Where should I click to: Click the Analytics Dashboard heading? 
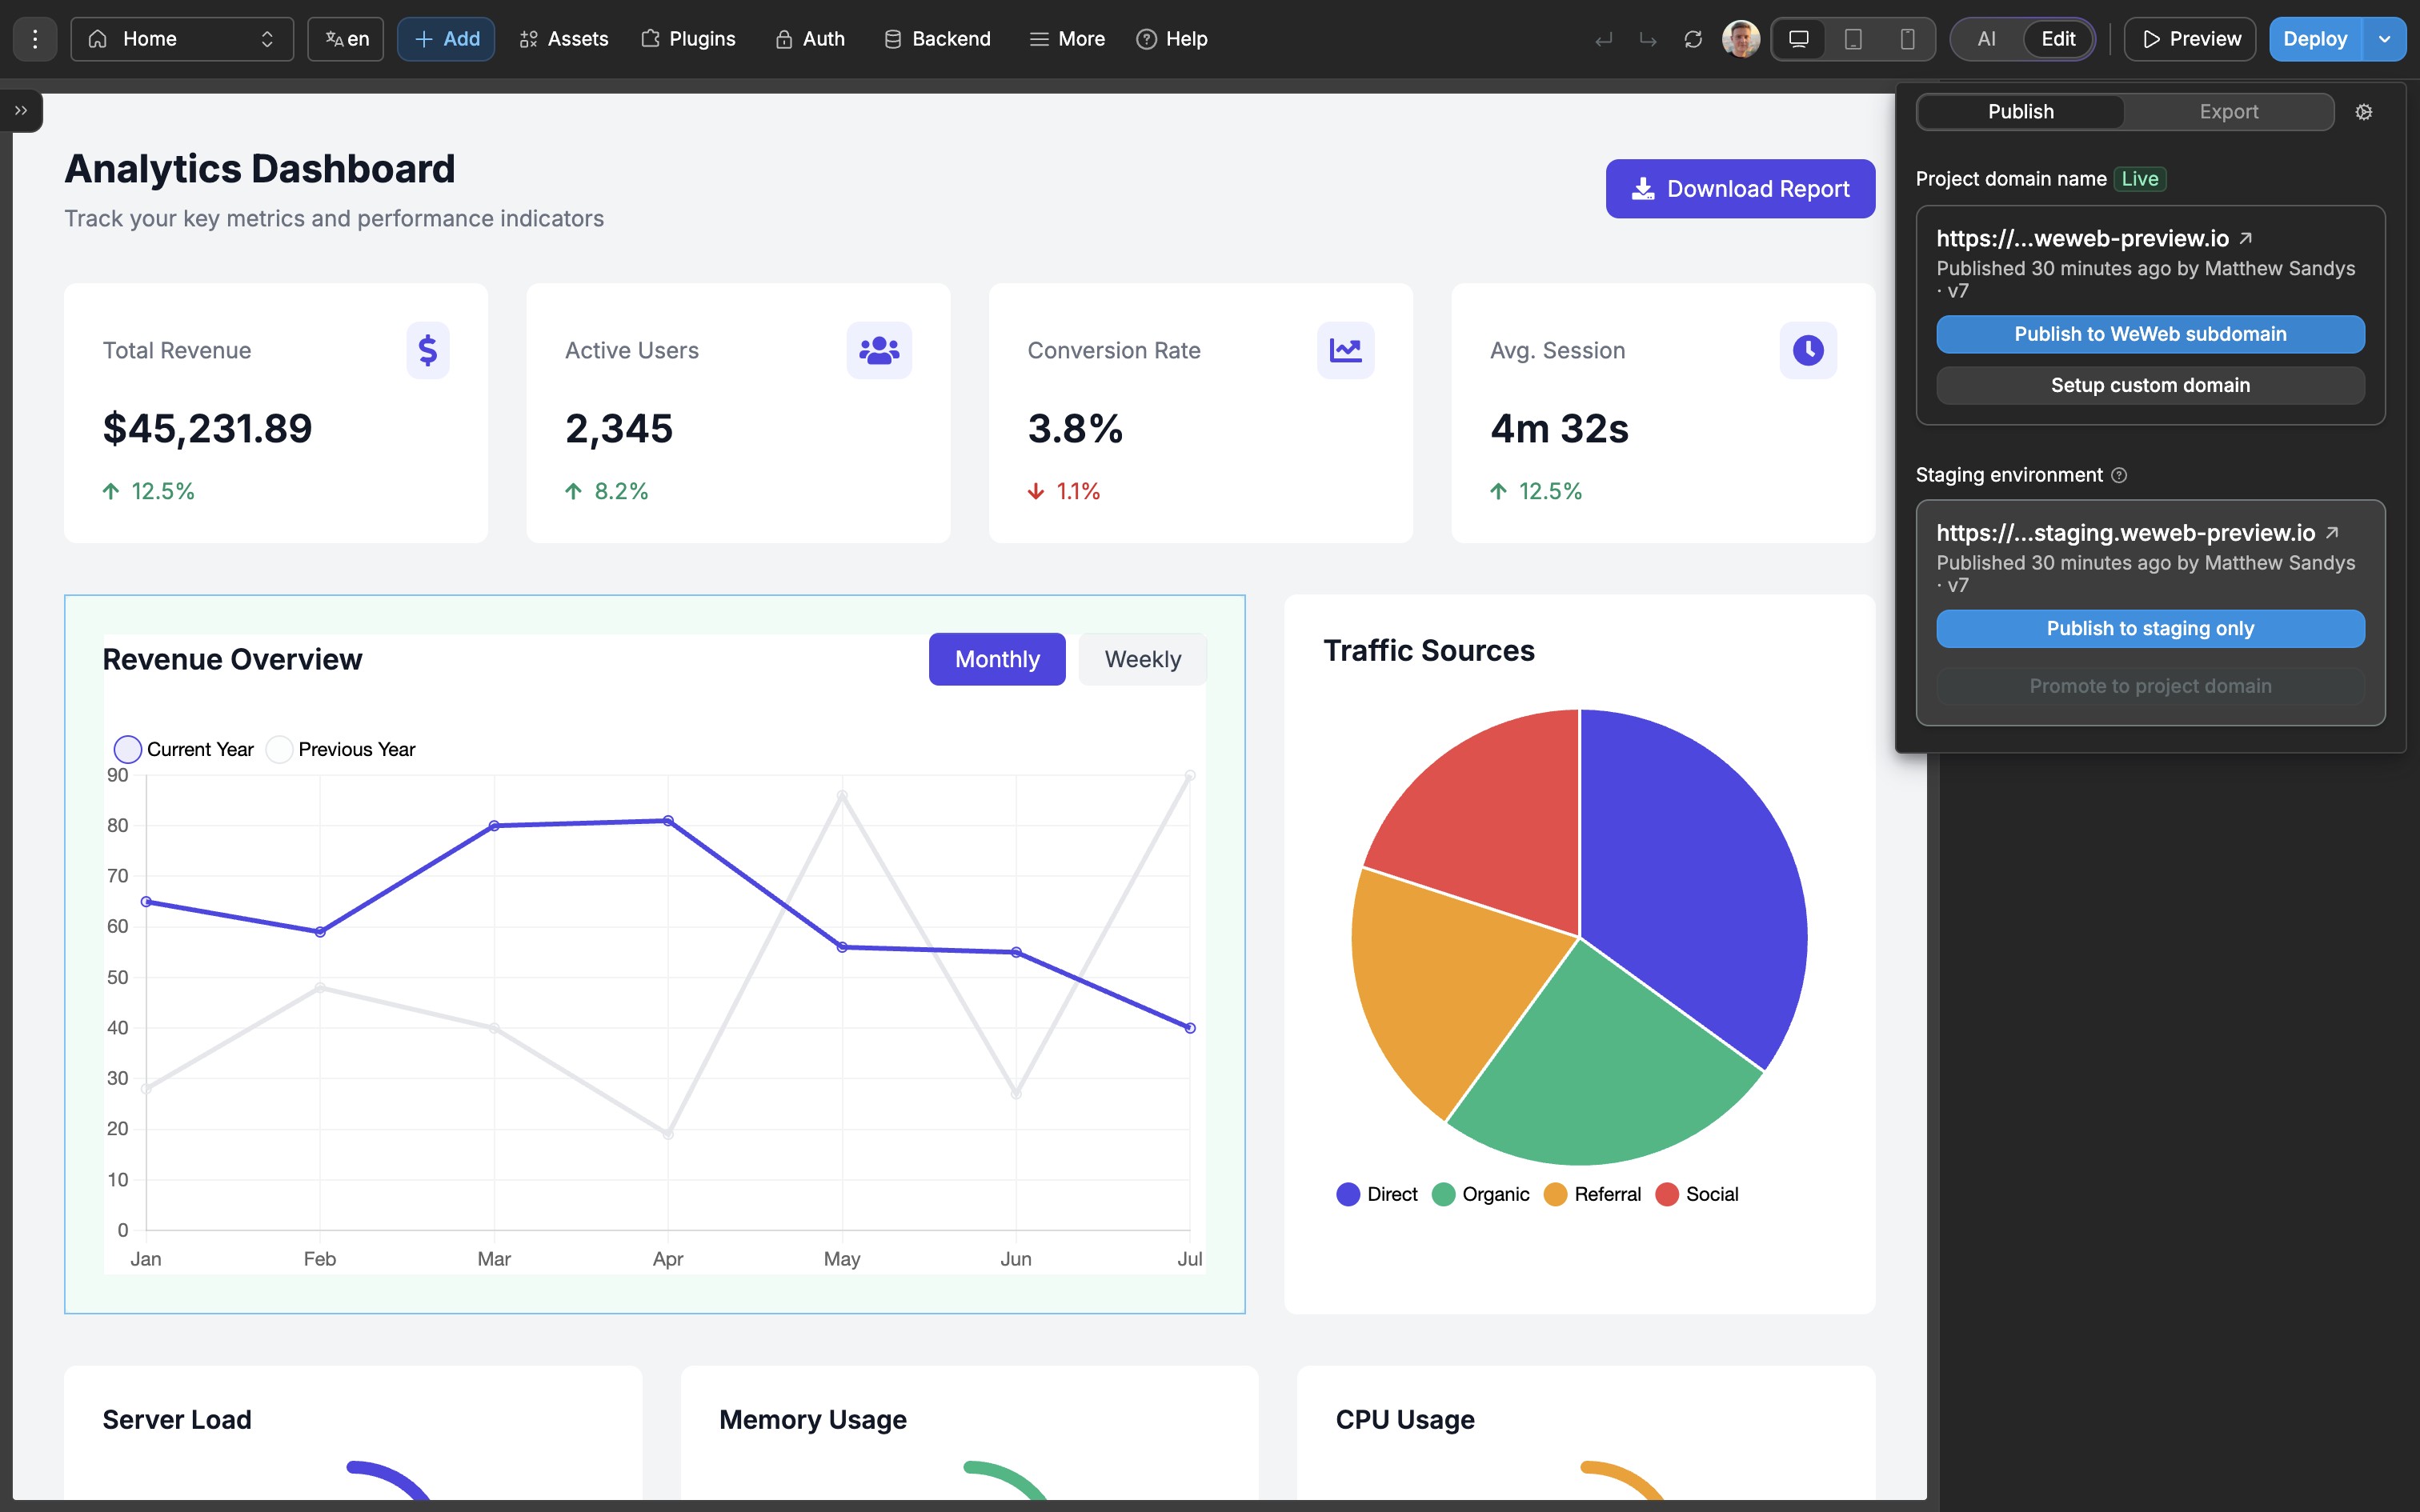tap(260, 169)
